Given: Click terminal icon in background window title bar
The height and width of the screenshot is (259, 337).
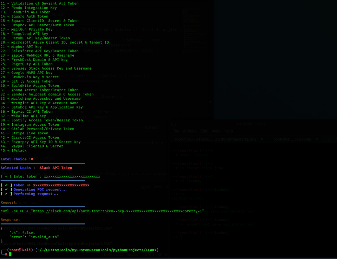Looking at the screenshot, I should (x=174, y=124).
